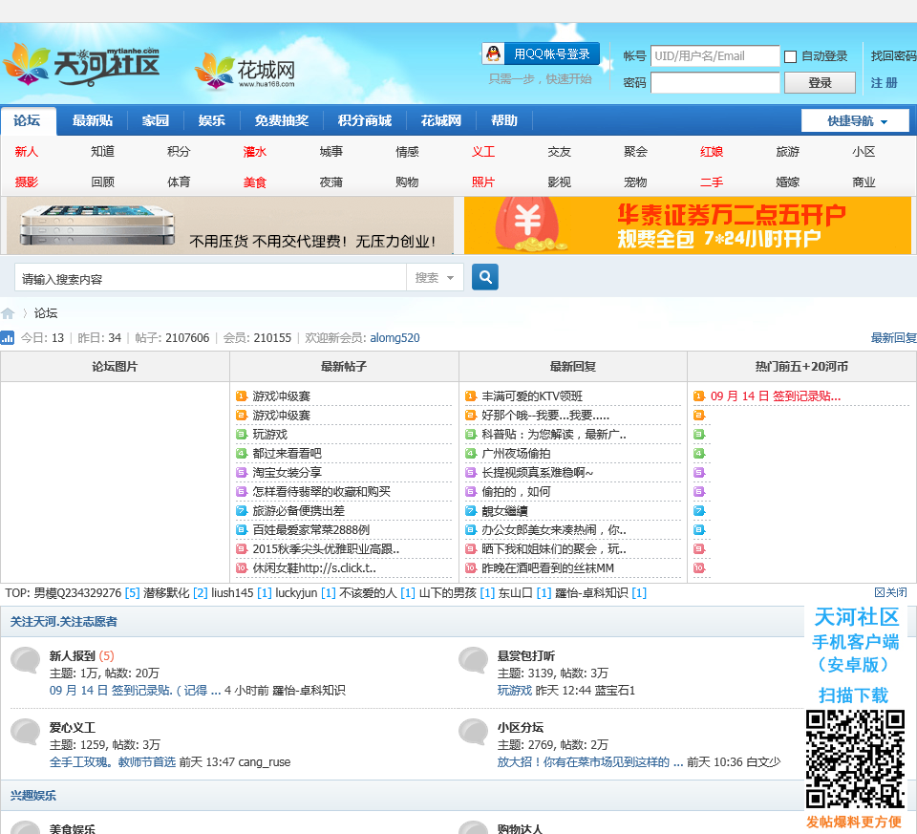Open top user 男模Q234329276 profile
Screen dimensions: 917x834
[x=77, y=593]
